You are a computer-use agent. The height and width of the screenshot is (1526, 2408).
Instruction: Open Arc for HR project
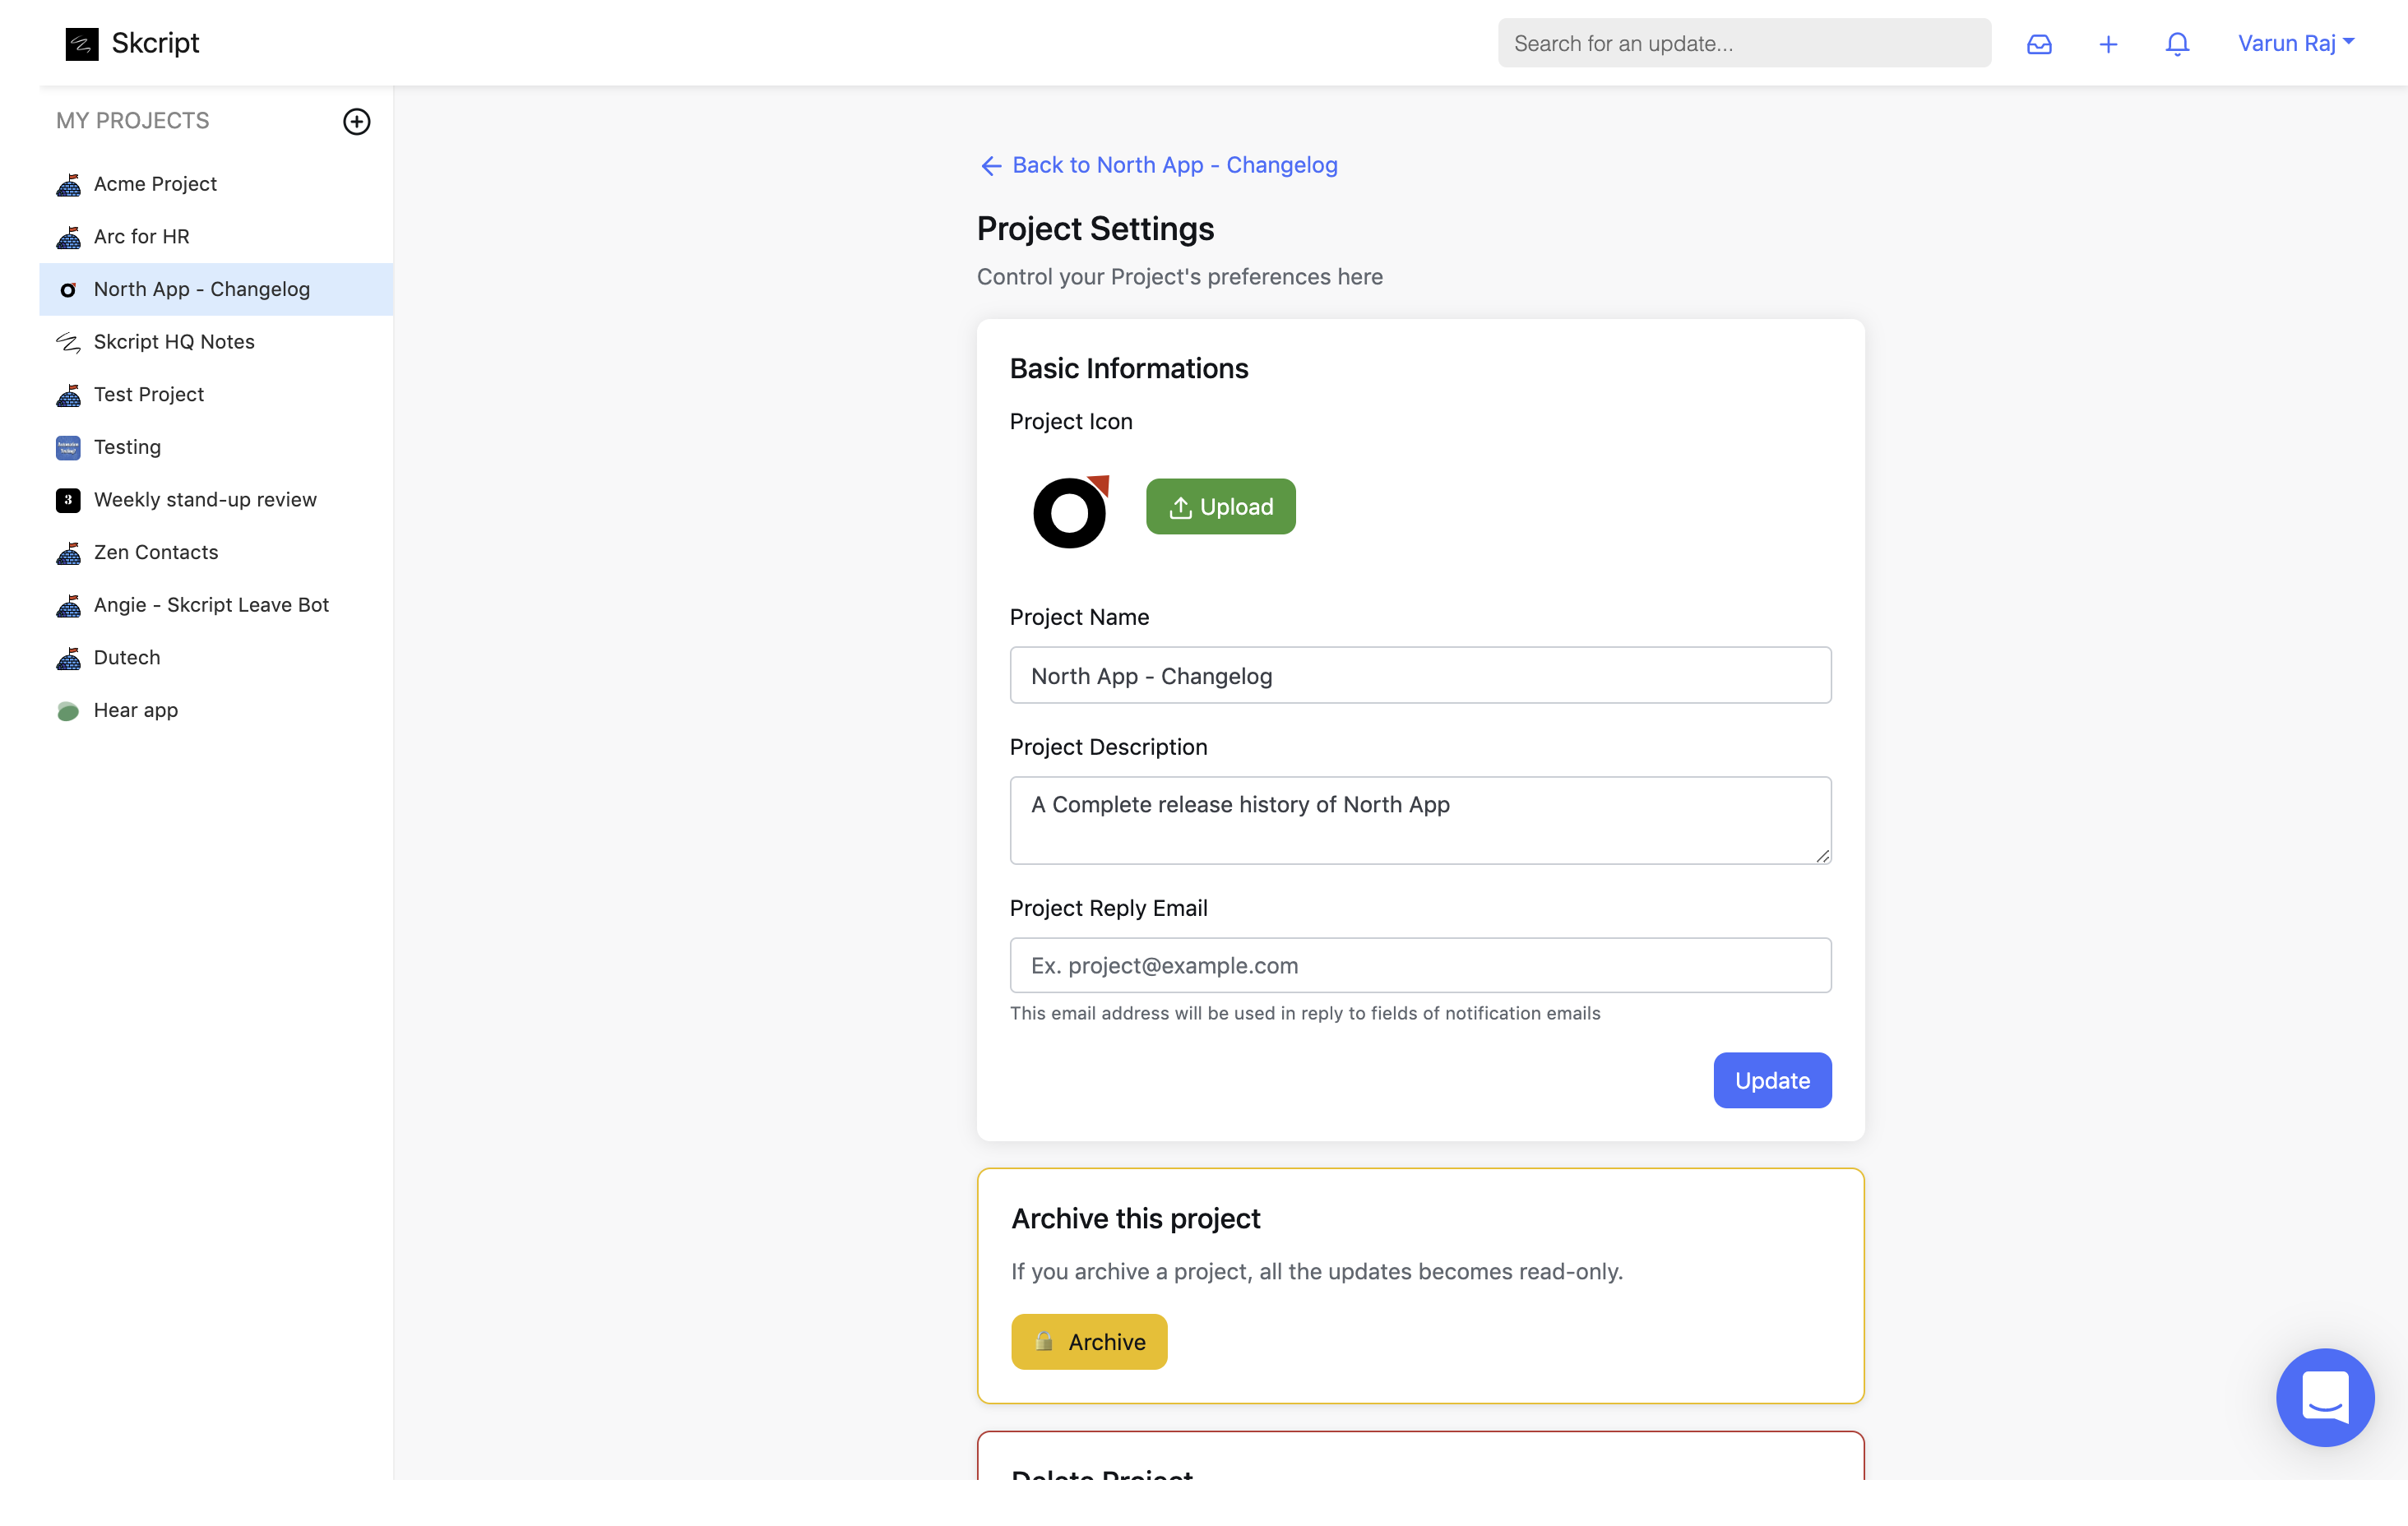[216, 237]
